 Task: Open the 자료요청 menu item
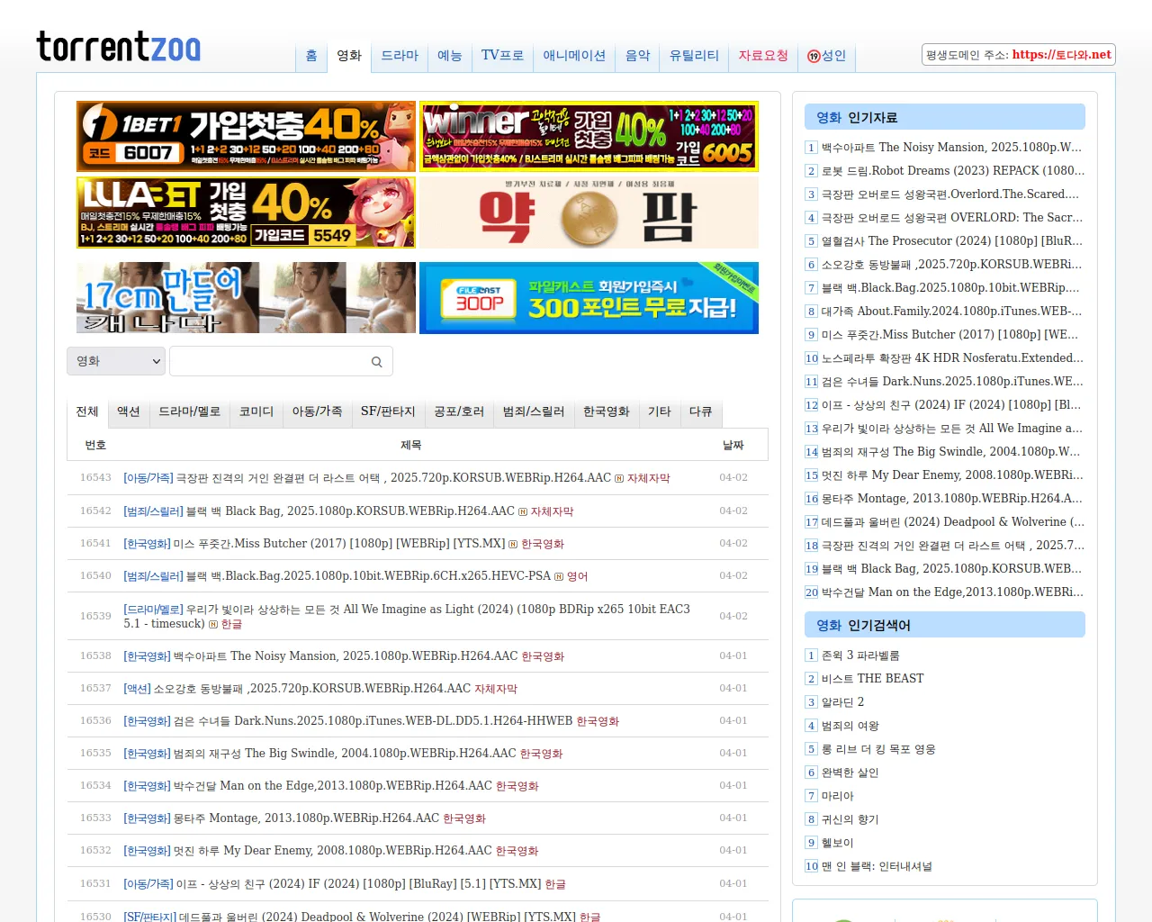763,56
